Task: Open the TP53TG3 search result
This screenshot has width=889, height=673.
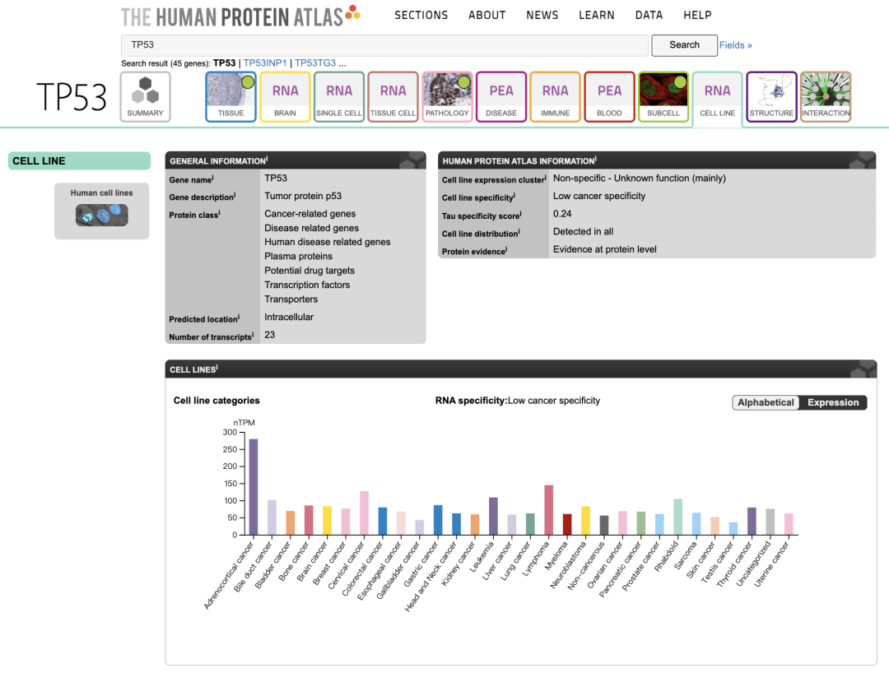Action: click(315, 63)
